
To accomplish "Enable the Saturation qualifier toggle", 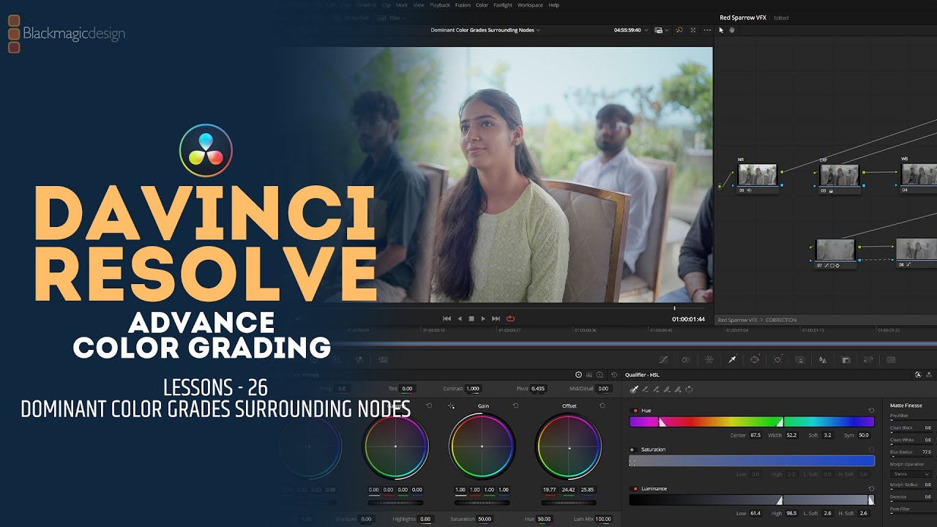I will pyautogui.click(x=632, y=449).
